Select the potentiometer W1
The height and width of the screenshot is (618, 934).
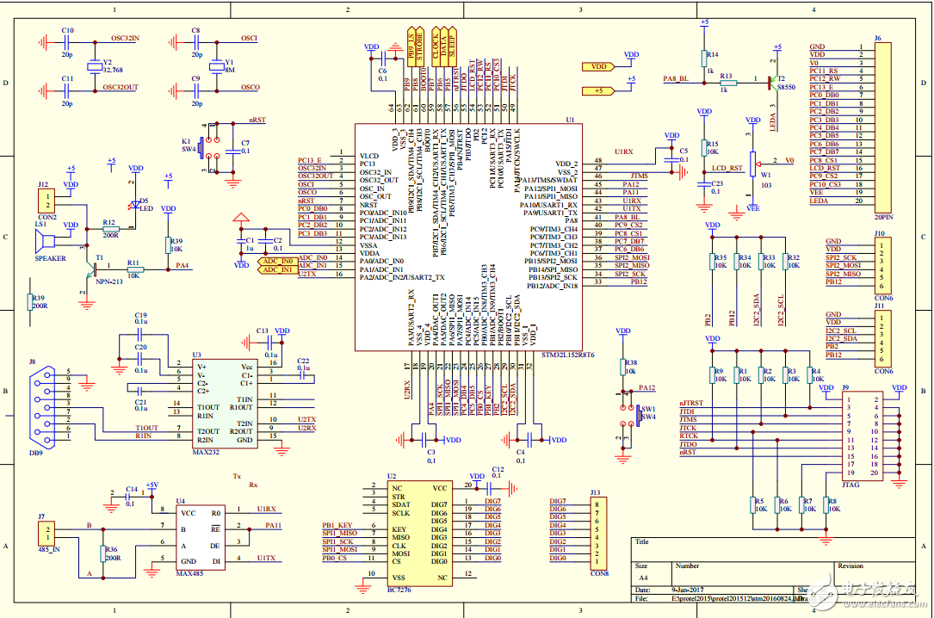point(754,161)
